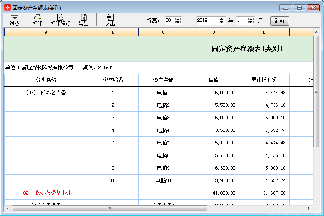Viewport: 324px width, 216px height.
Task: Click the red [02]一般办公设备小计 subtotal cell
Action: point(46,193)
